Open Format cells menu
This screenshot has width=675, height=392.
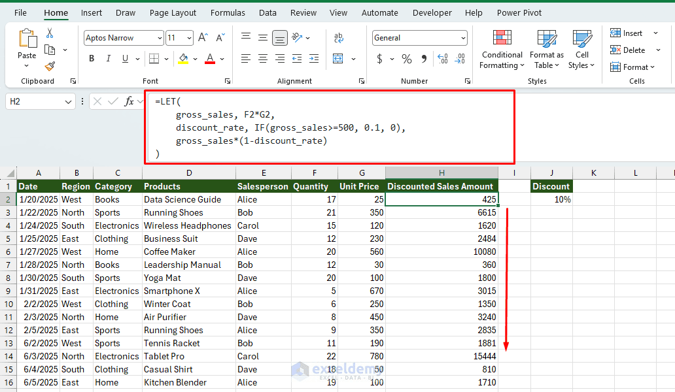632,67
